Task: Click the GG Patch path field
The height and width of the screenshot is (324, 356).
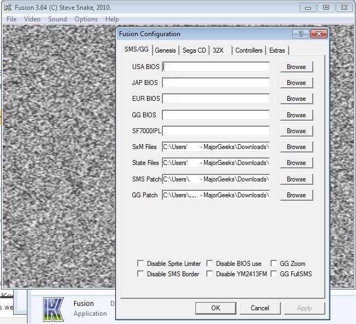Action: tap(216, 195)
